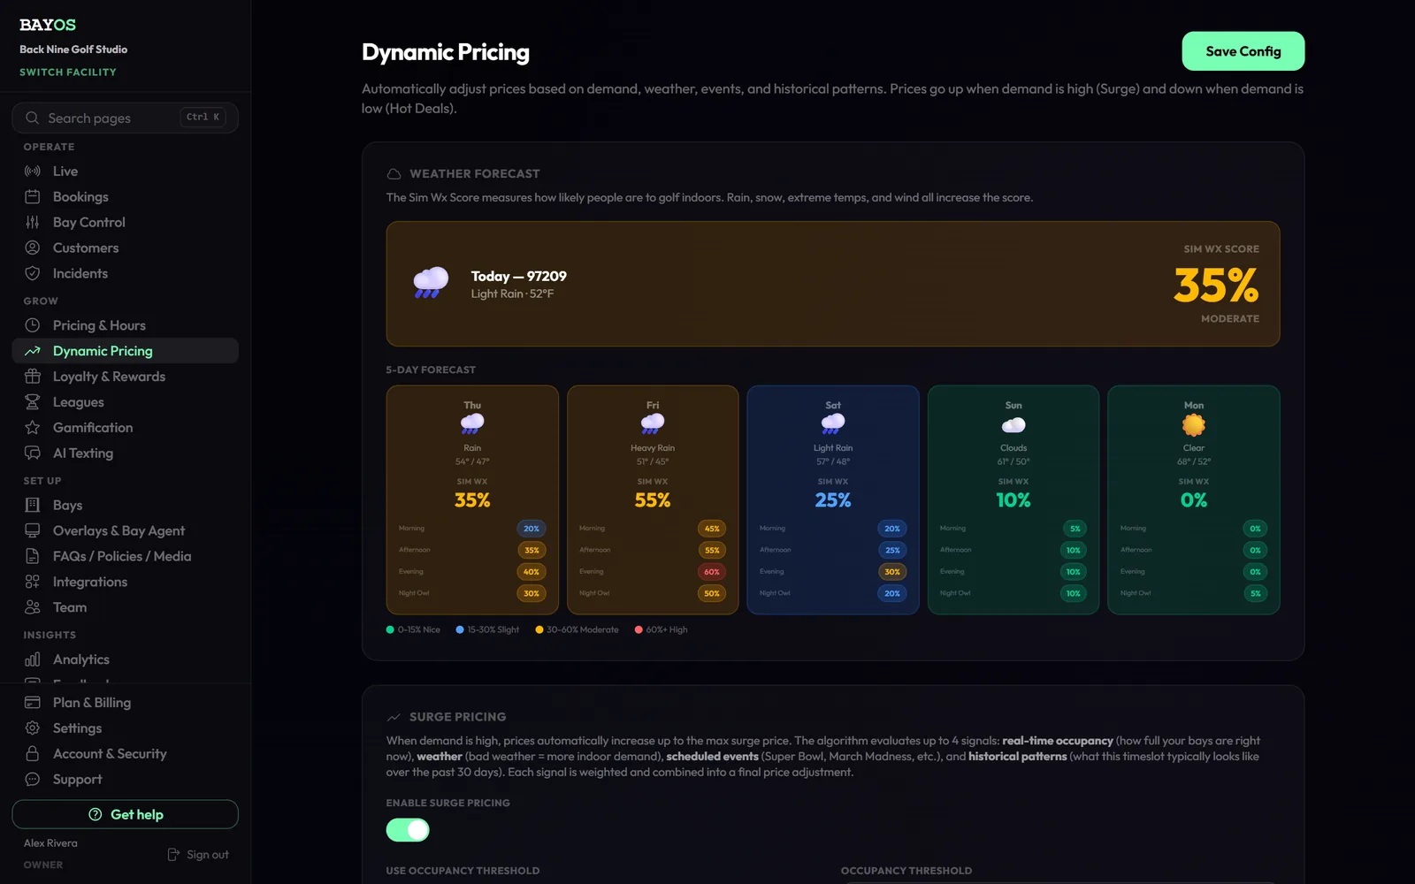Viewport: 1415px width, 884px height.
Task: Go to Bay Control
Action: pos(126,223)
